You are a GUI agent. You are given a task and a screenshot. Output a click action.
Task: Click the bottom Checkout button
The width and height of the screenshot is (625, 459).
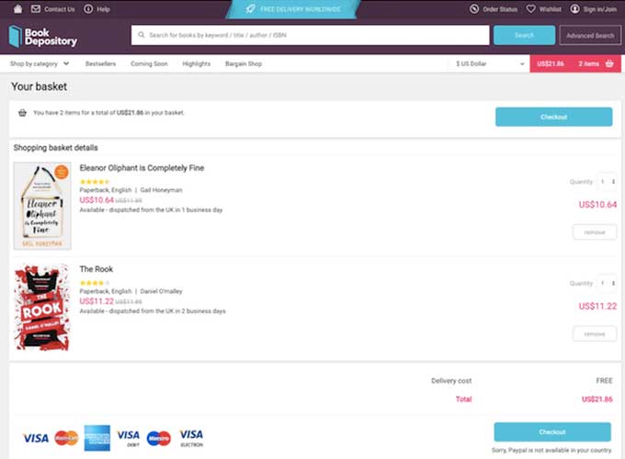tap(552, 432)
